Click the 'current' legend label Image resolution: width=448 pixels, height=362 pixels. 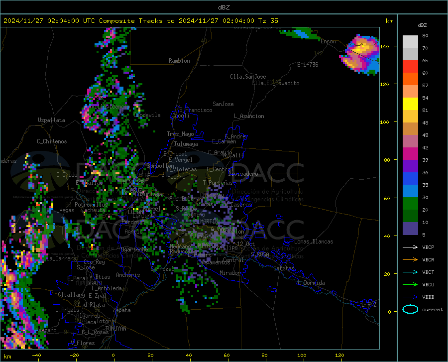coord(433,309)
